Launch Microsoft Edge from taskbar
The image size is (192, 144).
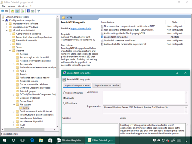32,140
